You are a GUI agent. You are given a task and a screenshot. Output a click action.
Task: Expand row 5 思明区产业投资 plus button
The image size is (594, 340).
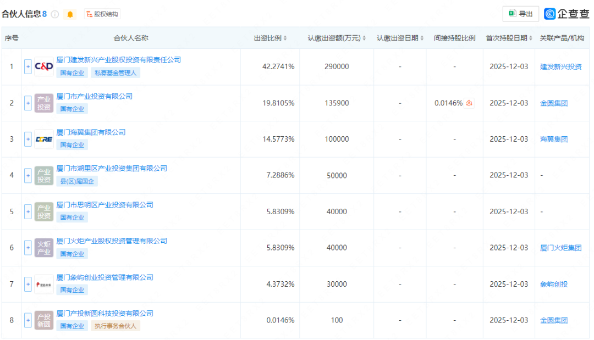(28, 211)
